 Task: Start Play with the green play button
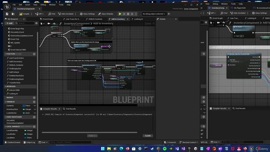[120, 14]
